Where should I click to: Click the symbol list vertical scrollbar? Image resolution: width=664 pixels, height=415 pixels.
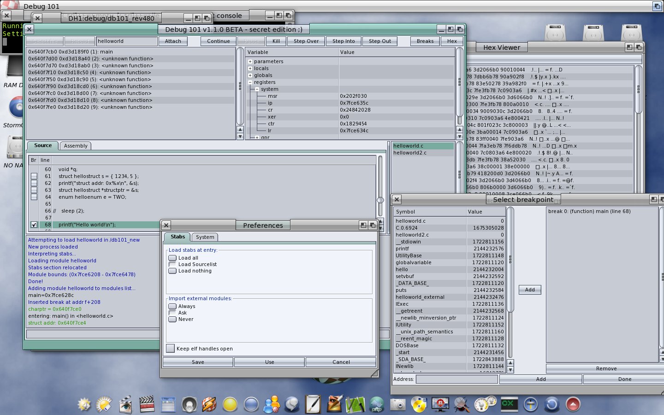click(x=510, y=260)
